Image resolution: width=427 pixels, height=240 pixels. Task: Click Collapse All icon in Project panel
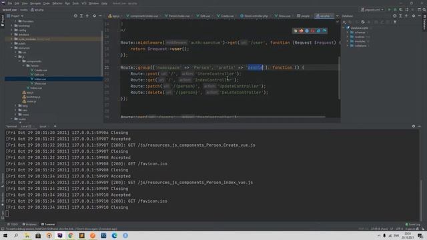tap(87, 16)
